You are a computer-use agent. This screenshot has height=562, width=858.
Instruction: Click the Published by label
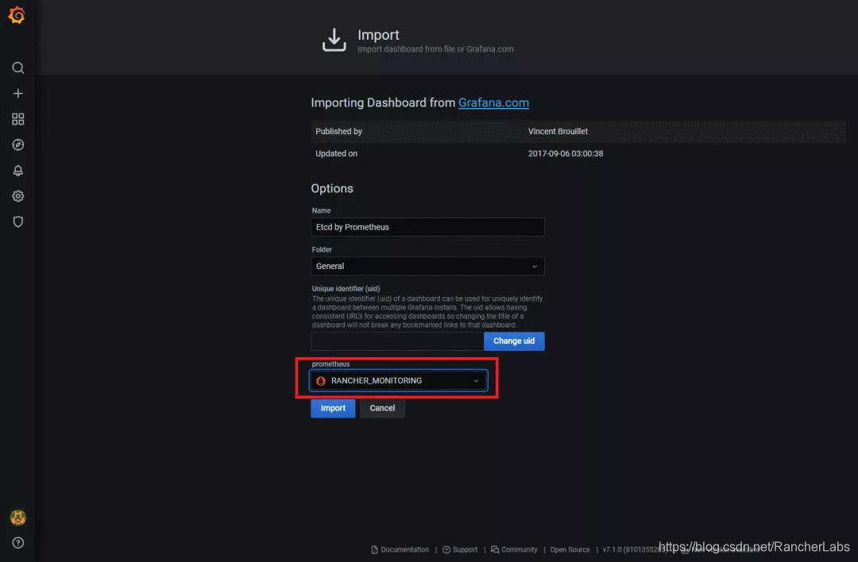click(338, 131)
